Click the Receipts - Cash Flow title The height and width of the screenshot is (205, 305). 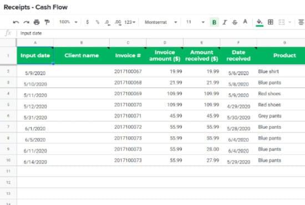click(35, 7)
